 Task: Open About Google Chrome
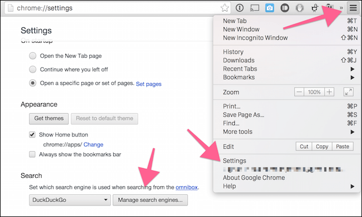coord(286,178)
